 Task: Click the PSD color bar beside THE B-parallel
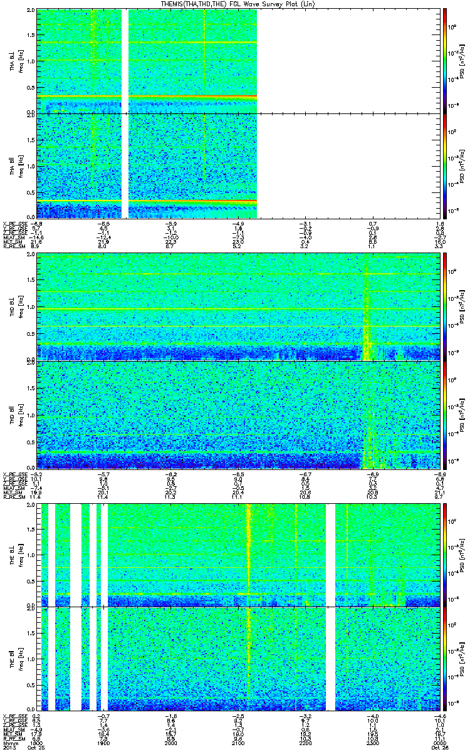[x=445, y=658]
